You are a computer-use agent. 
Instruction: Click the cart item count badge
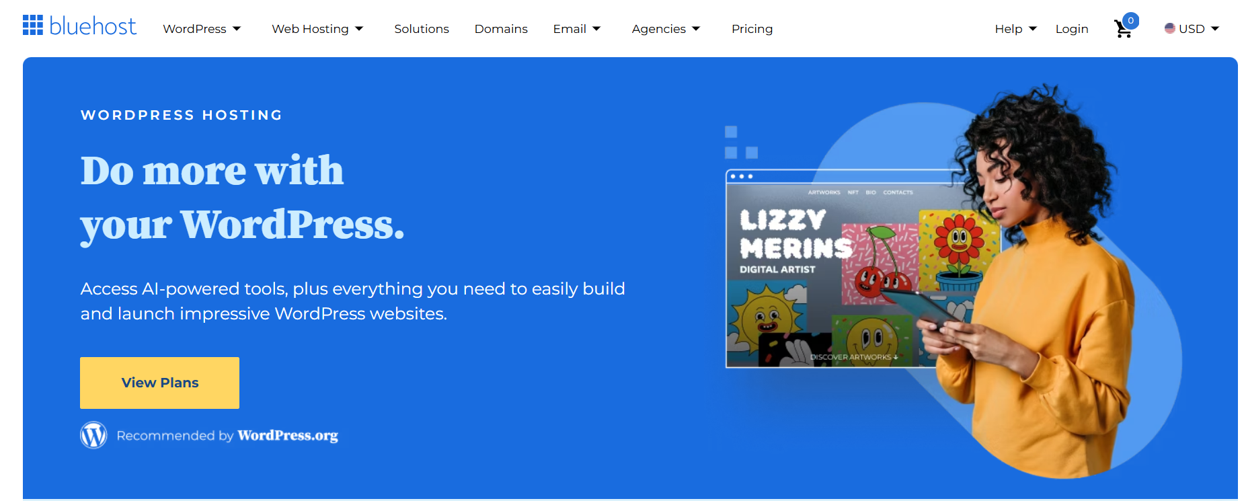pos(1131,20)
